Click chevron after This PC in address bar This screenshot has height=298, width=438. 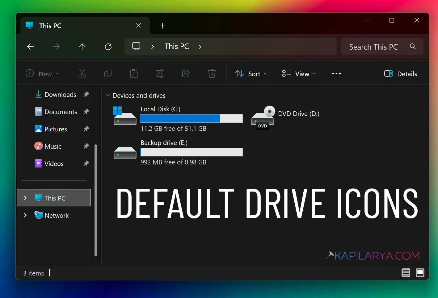[200, 47]
